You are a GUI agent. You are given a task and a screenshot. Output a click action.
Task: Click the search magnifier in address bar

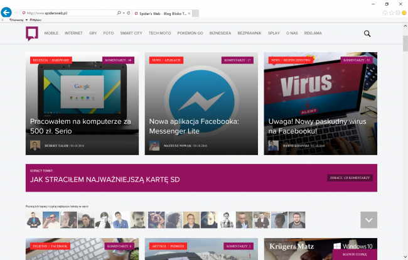(x=119, y=13)
